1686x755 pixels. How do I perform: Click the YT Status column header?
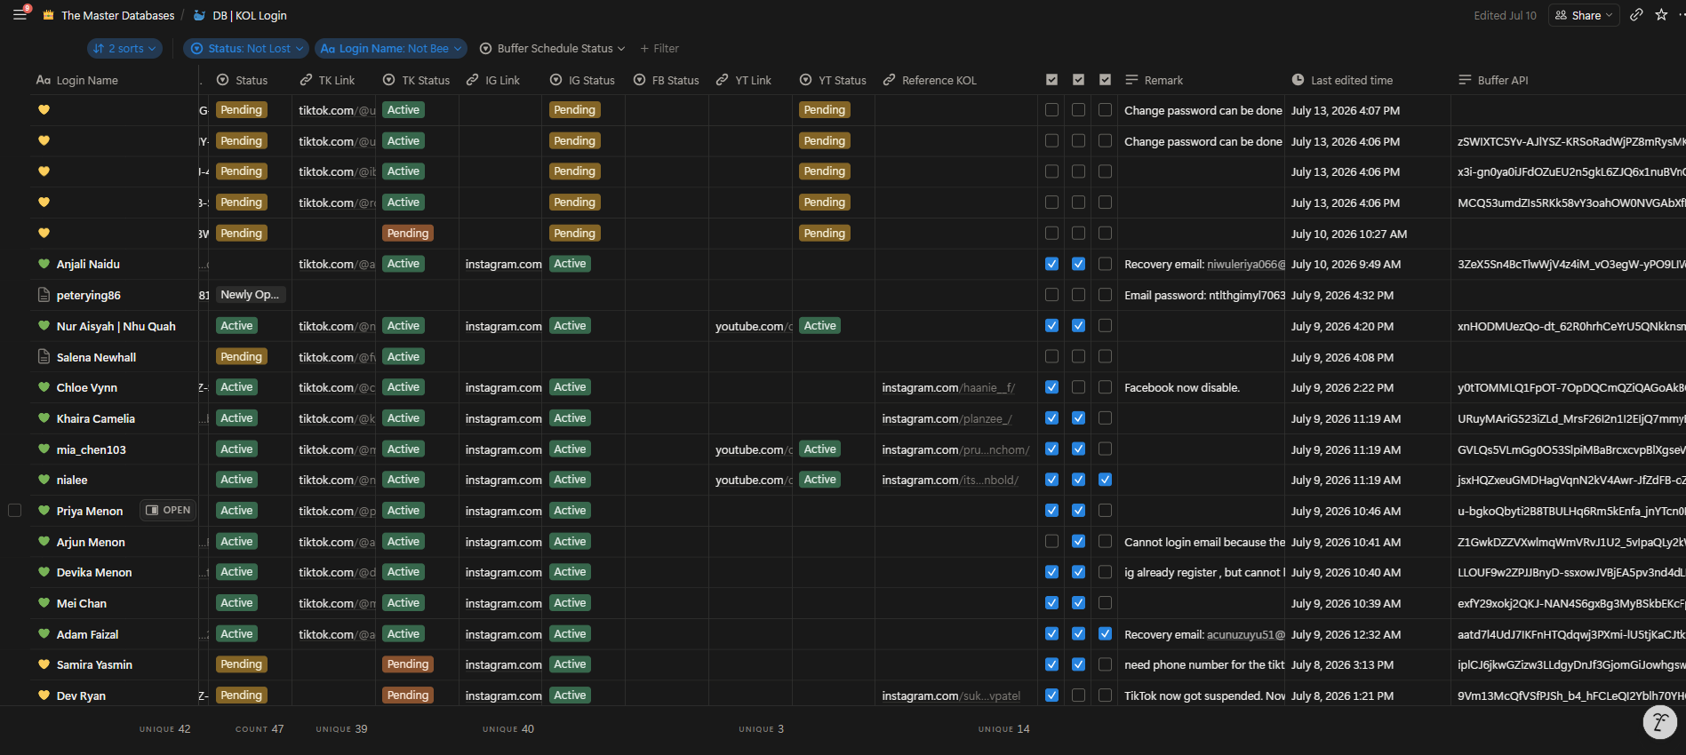[x=833, y=80]
